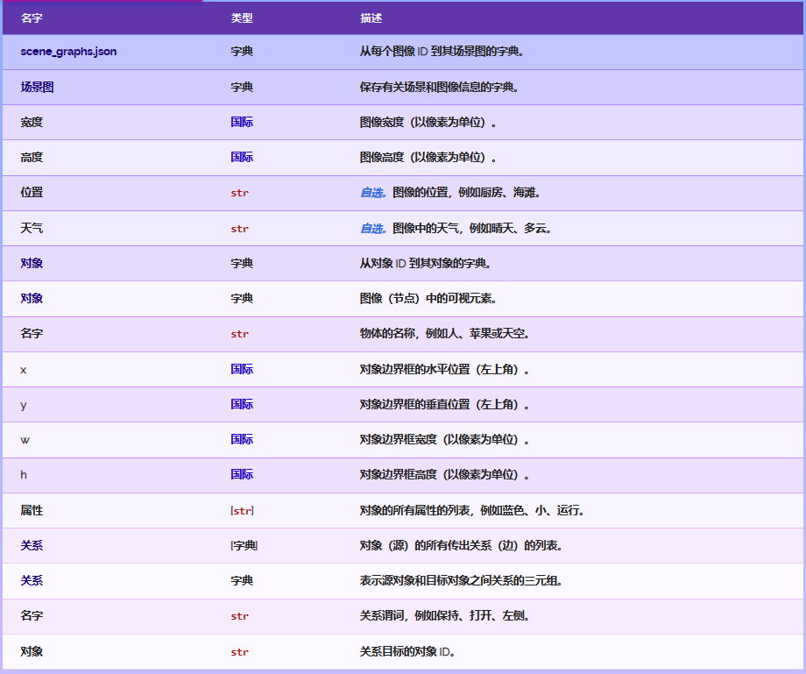Click the 描述 column header
This screenshot has width=806, height=674.
pyautogui.click(x=371, y=18)
